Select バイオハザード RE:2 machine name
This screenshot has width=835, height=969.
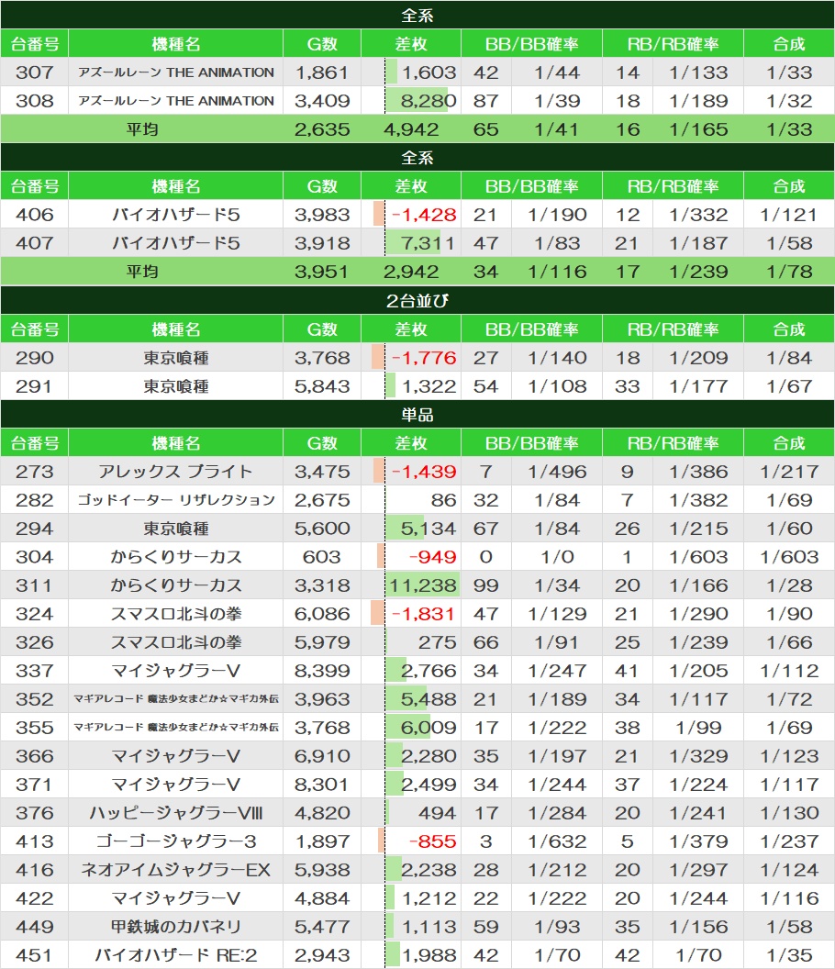pyautogui.click(x=176, y=955)
